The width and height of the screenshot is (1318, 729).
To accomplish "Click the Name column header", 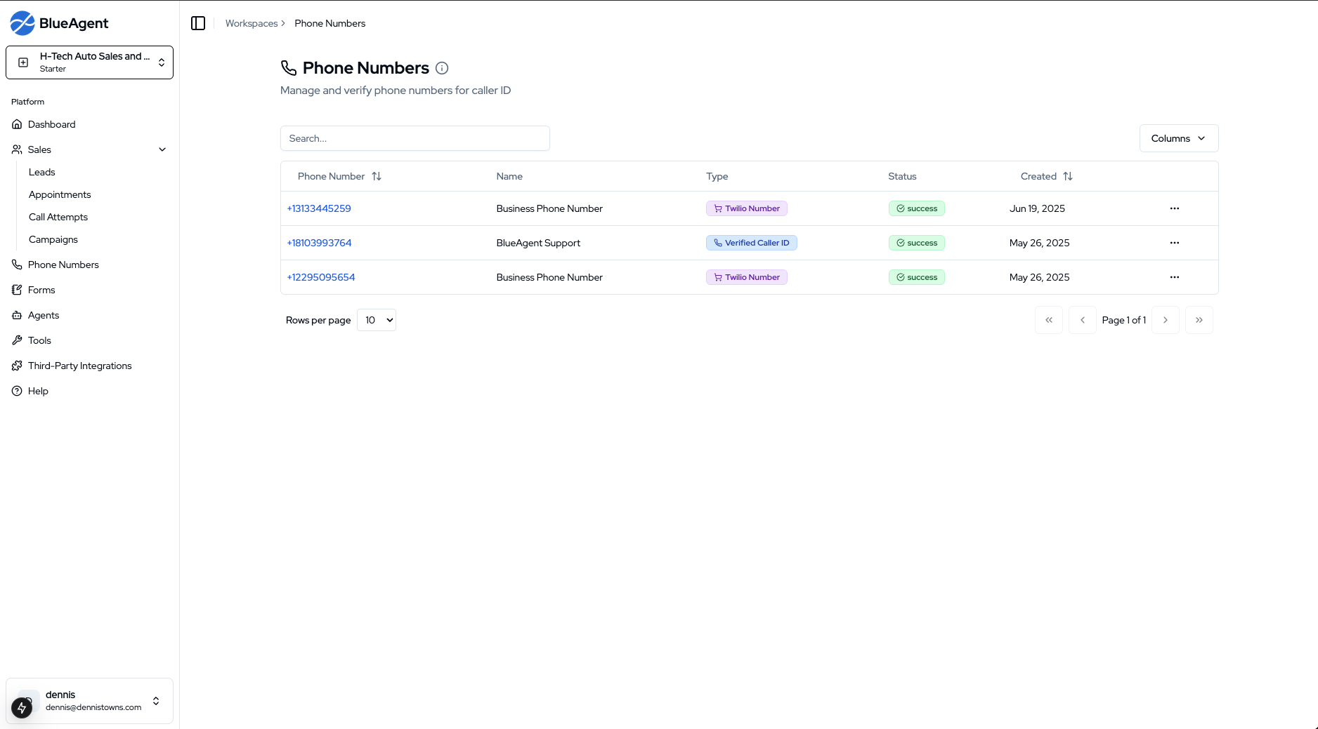I will 509,176.
